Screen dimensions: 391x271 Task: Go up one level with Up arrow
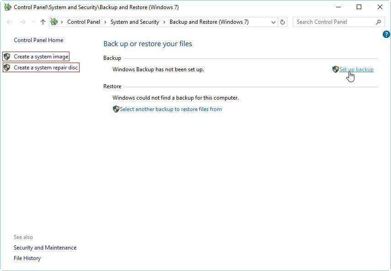(x=43, y=22)
